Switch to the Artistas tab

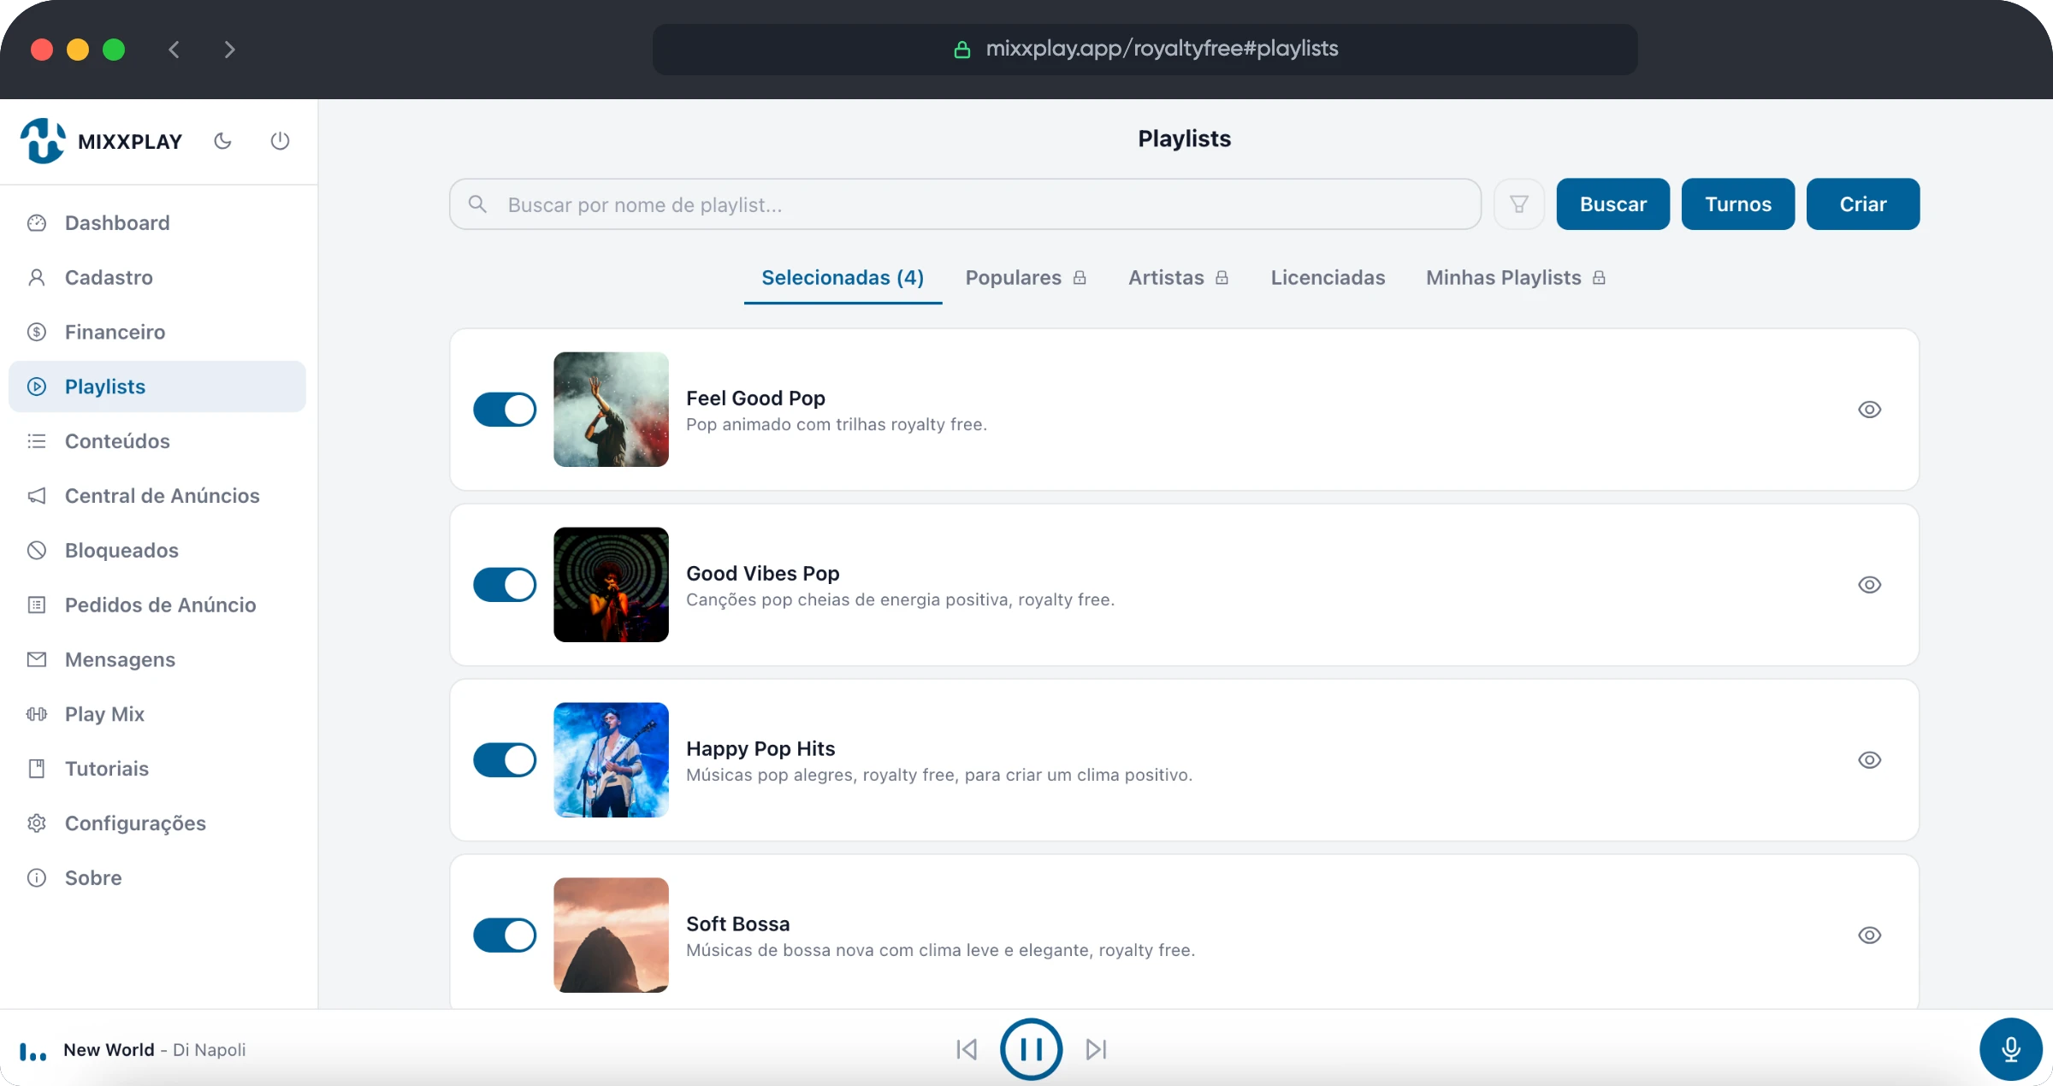point(1178,278)
